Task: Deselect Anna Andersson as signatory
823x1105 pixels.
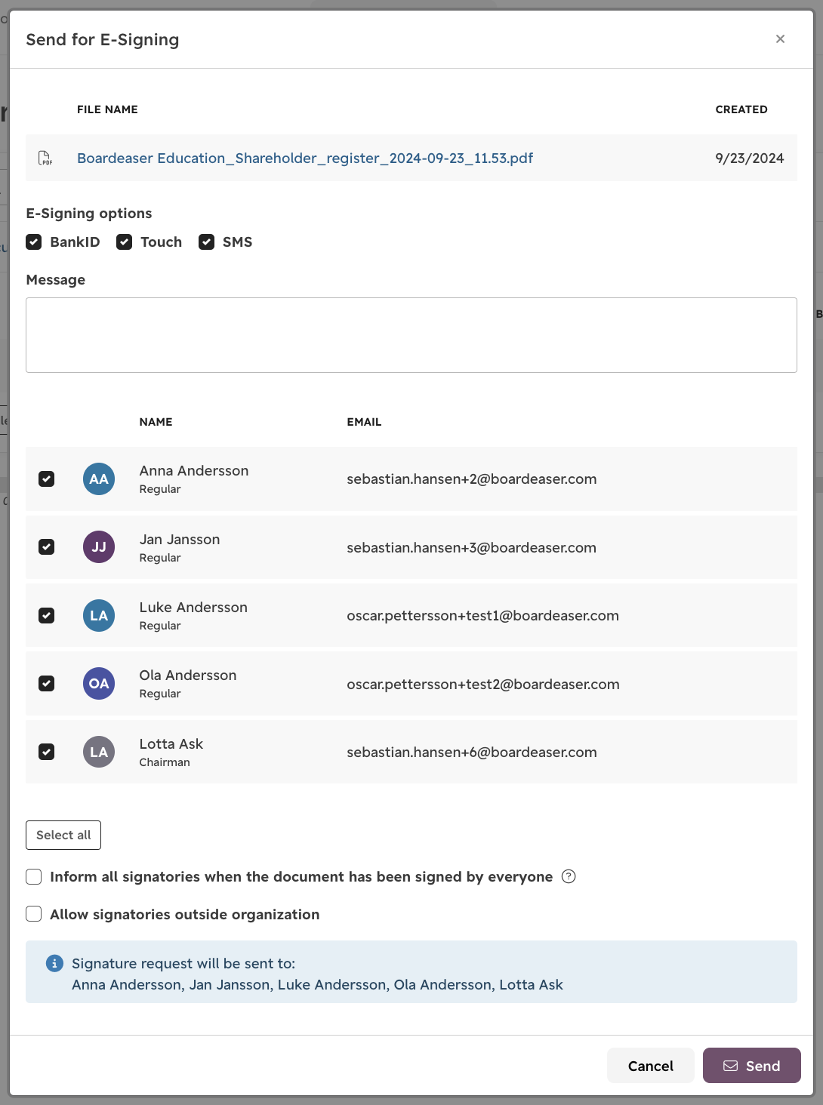Action: (x=47, y=479)
